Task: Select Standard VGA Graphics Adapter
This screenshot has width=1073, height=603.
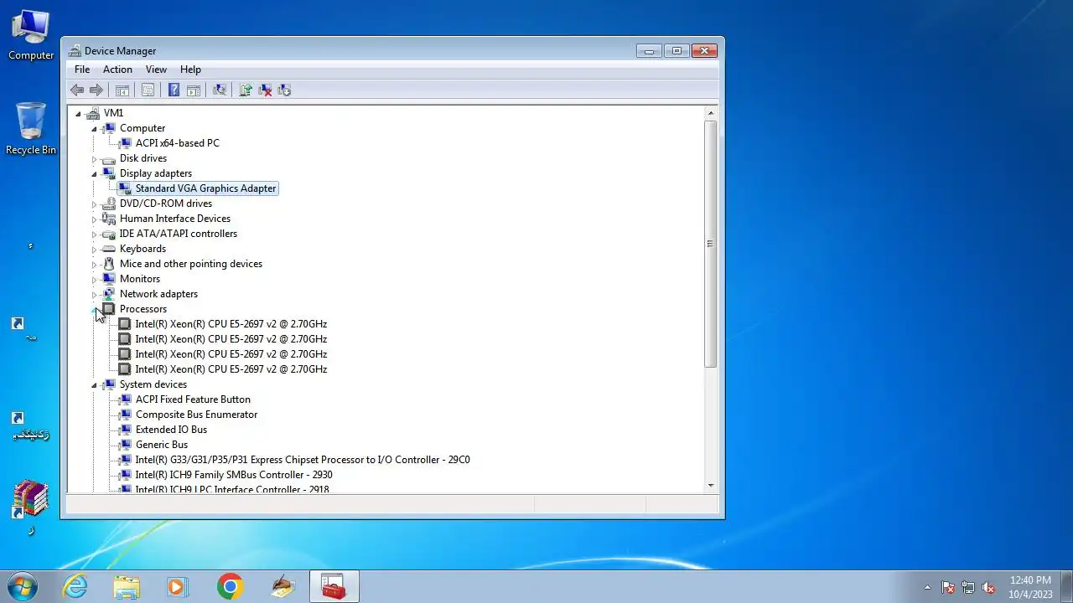Action: click(205, 188)
